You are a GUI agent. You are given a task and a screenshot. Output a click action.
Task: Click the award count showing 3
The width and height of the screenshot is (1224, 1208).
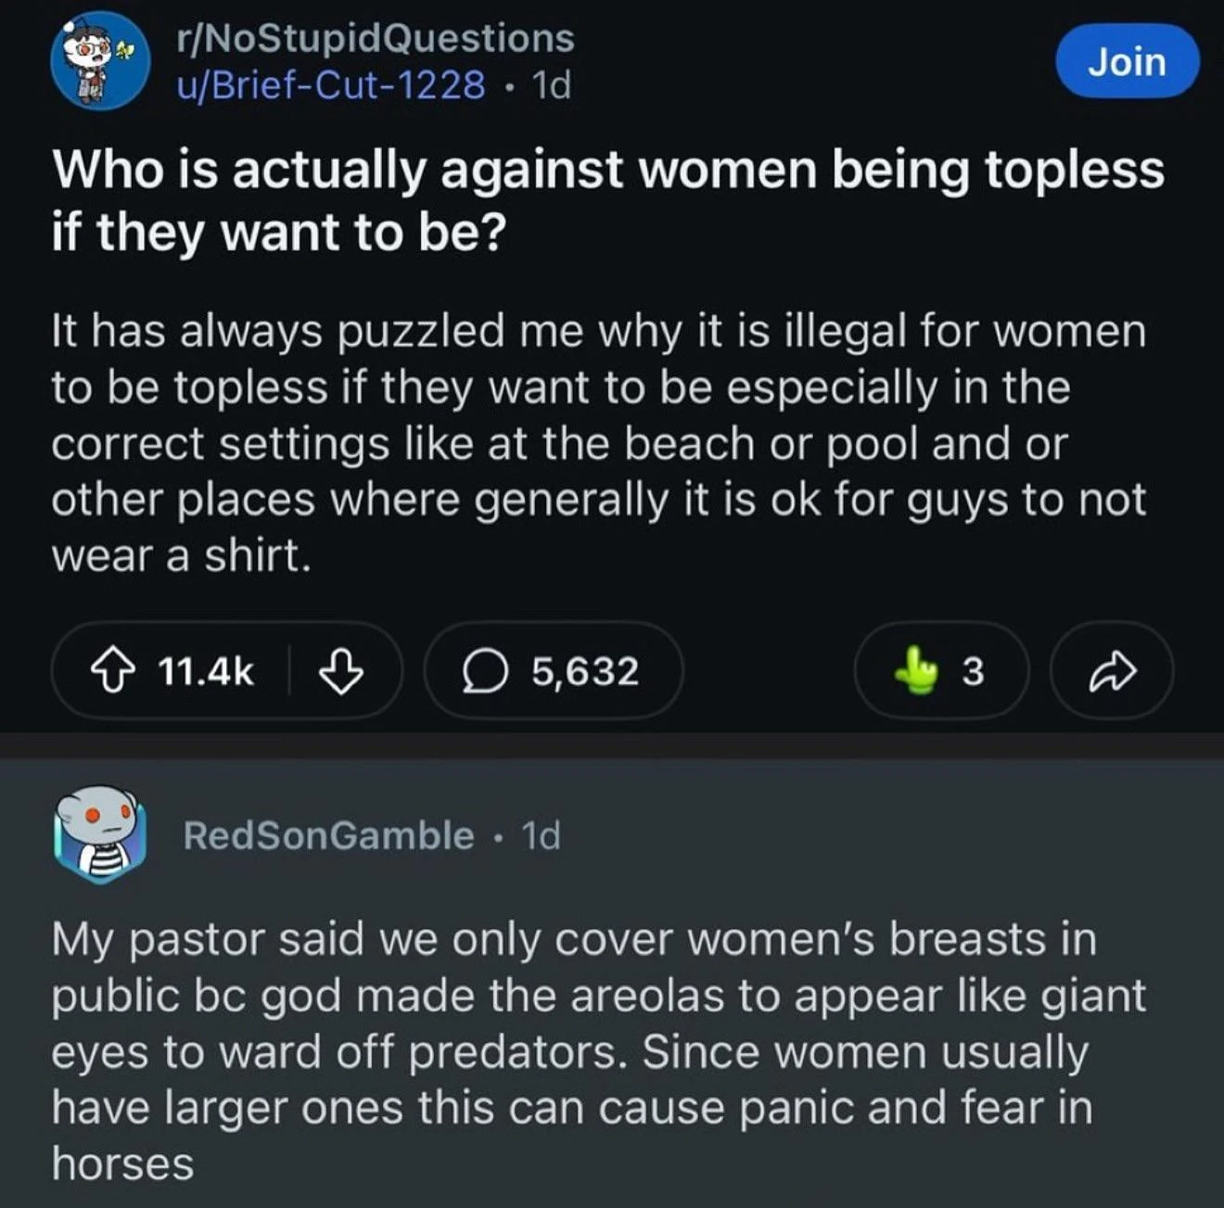tap(972, 671)
